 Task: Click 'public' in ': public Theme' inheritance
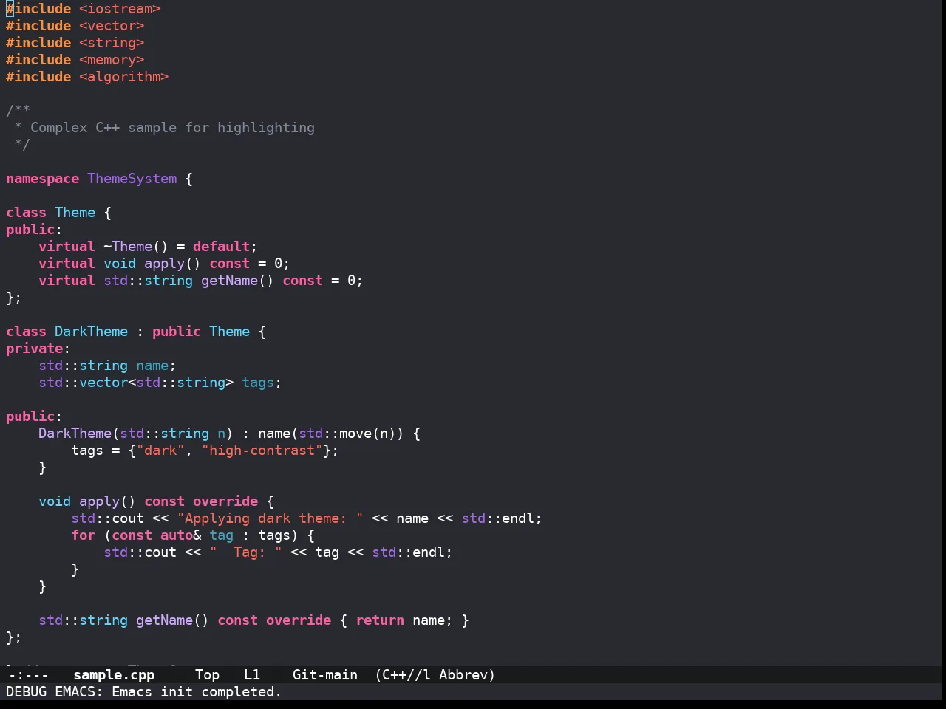point(177,332)
